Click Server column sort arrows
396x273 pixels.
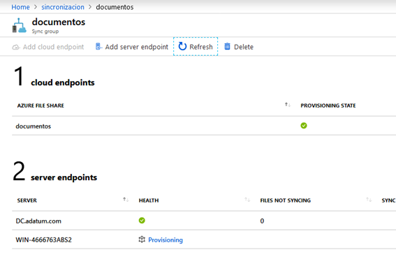pos(126,200)
